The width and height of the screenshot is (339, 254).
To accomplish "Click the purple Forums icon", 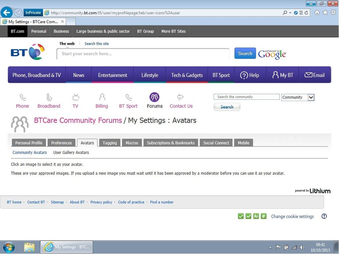I will pyautogui.click(x=154, y=97).
